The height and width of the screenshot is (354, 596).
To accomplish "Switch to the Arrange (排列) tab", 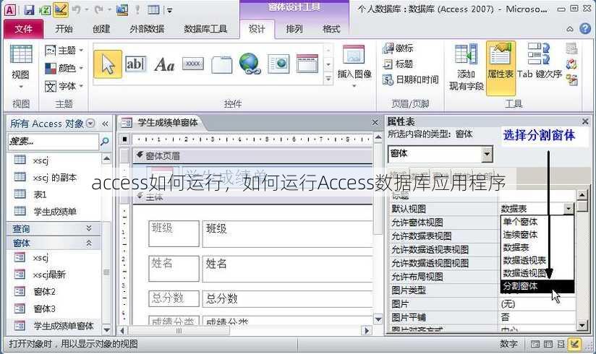I will click(294, 29).
